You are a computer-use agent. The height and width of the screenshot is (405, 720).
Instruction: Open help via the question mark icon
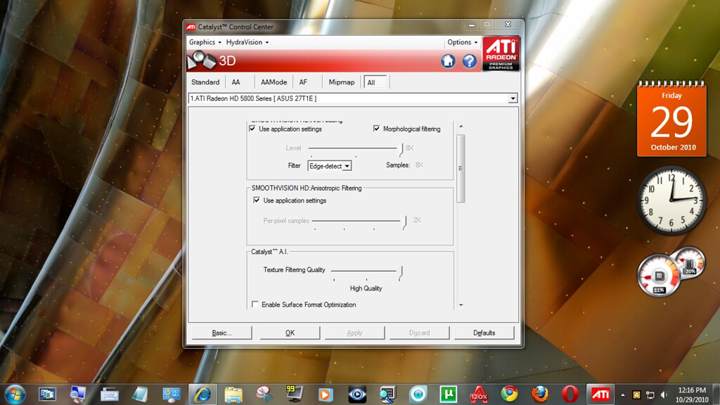(x=469, y=61)
